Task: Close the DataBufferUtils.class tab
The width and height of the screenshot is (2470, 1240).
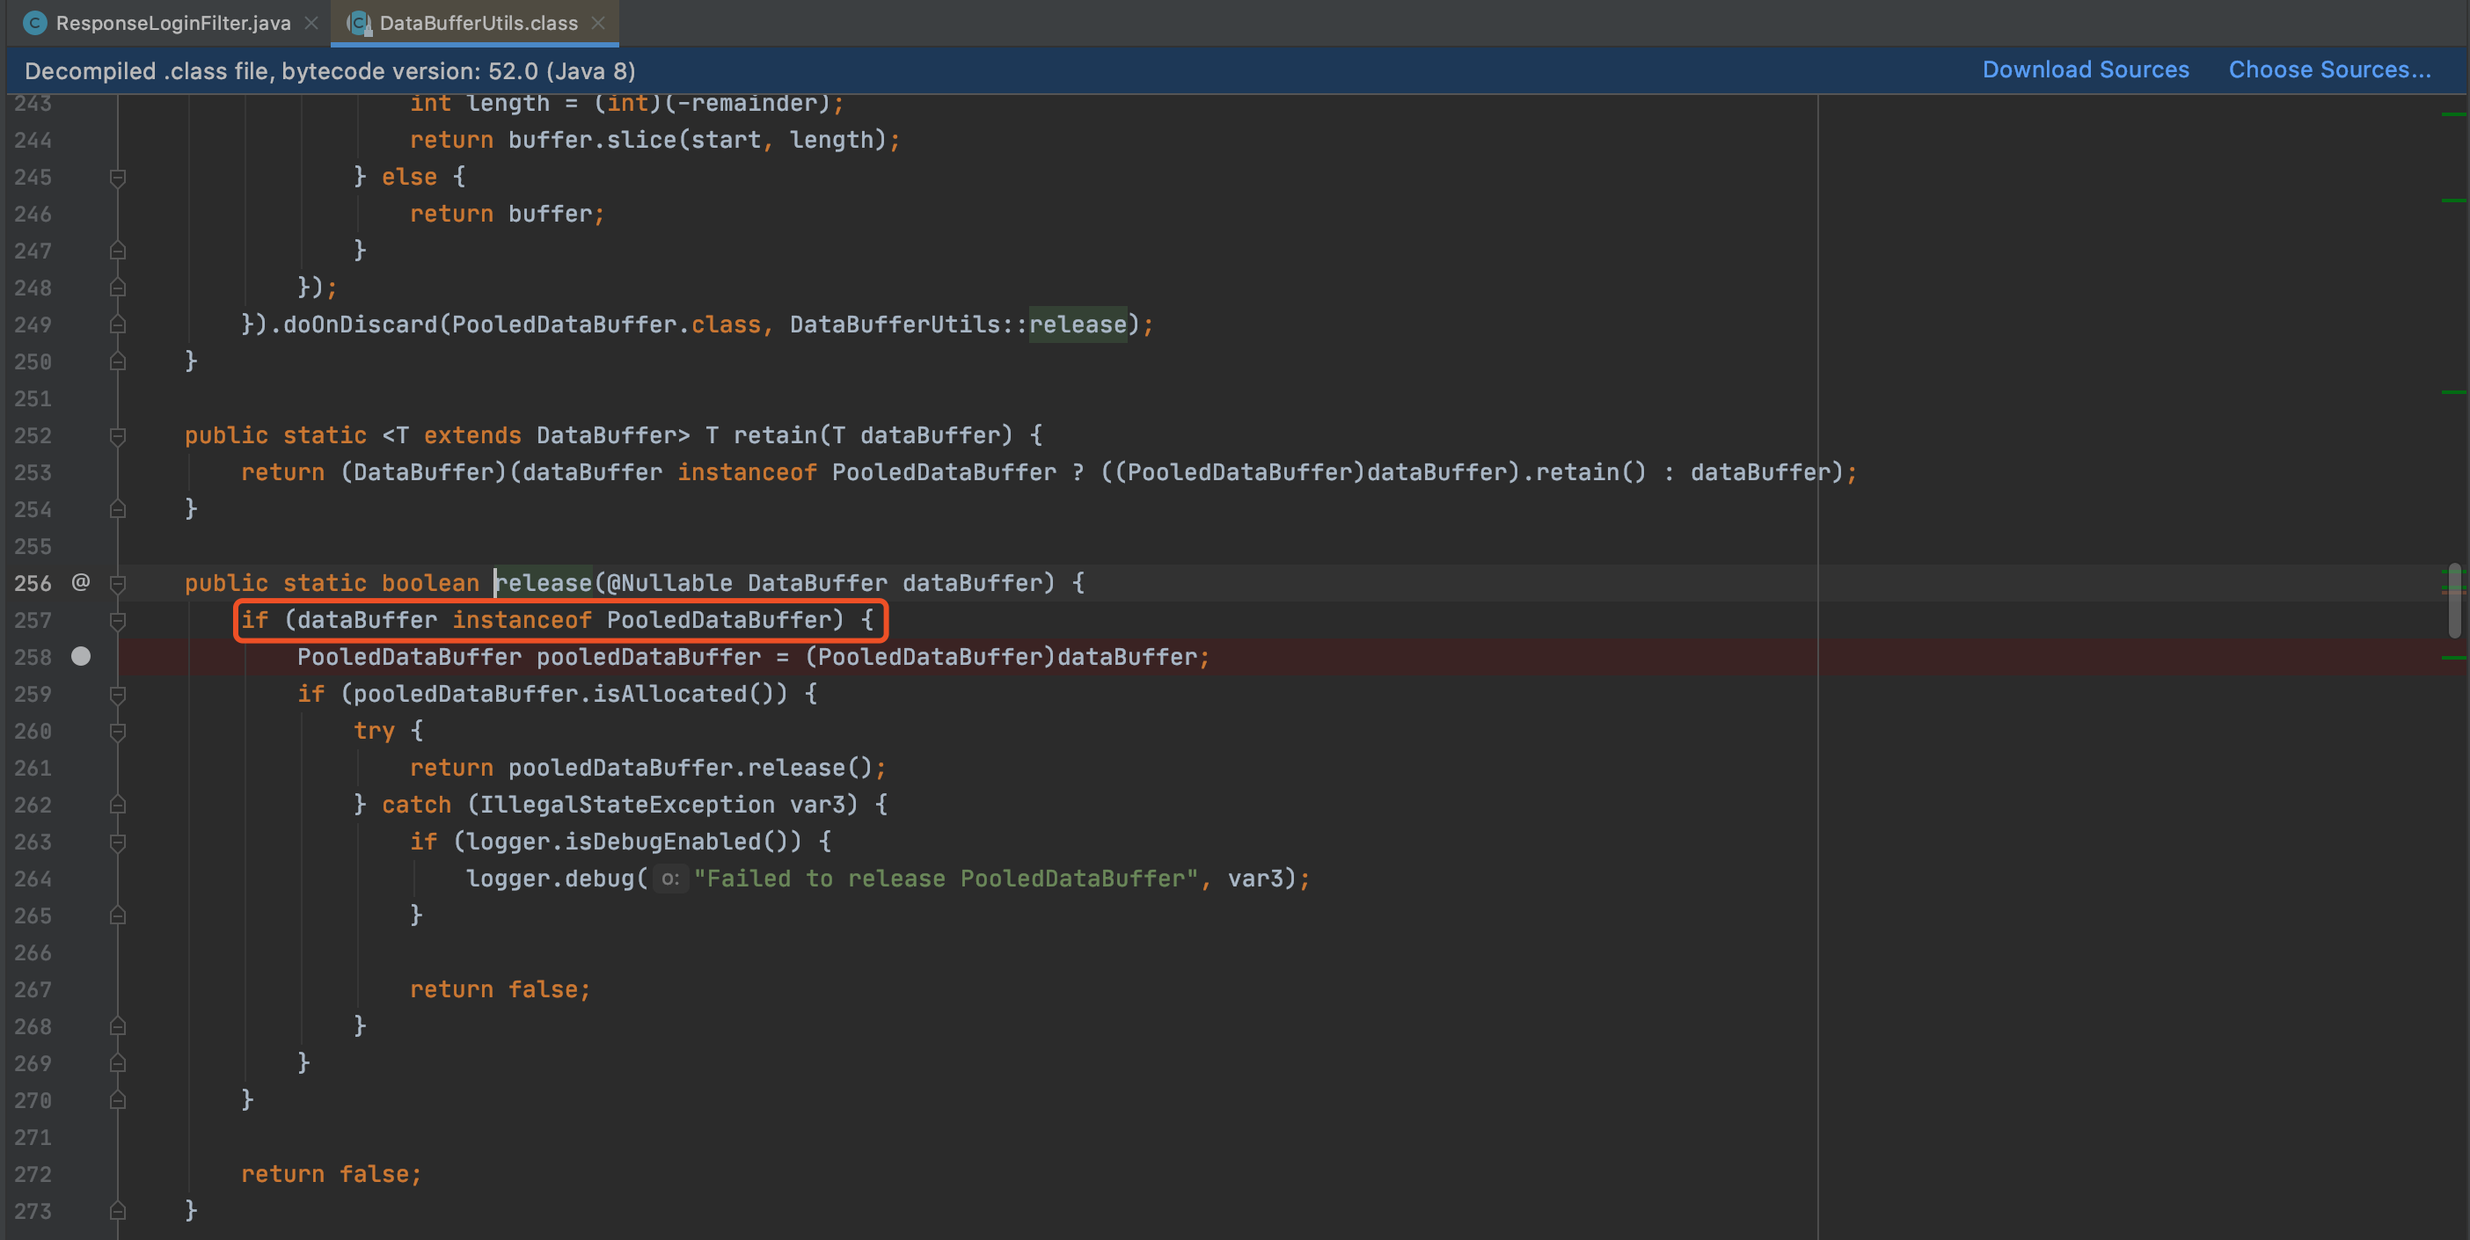Action: [598, 23]
